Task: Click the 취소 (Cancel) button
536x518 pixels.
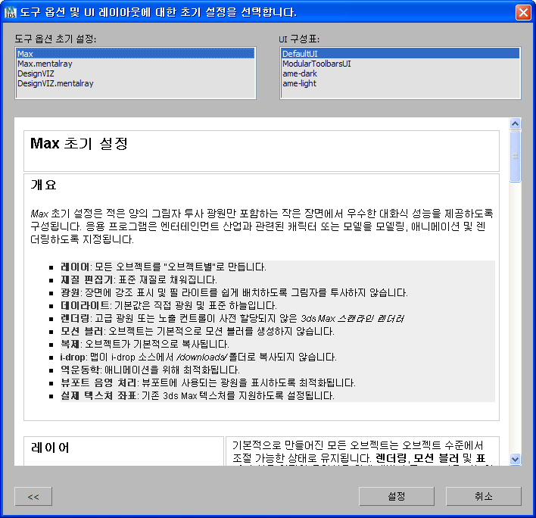Action: coord(483,496)
